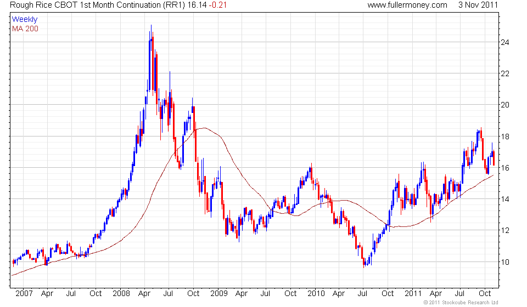Click the '© 2011 Stockcube Research Ltd' copyright text
The width and height of the screenshot is (527, 307).
(x=461, y=303)
